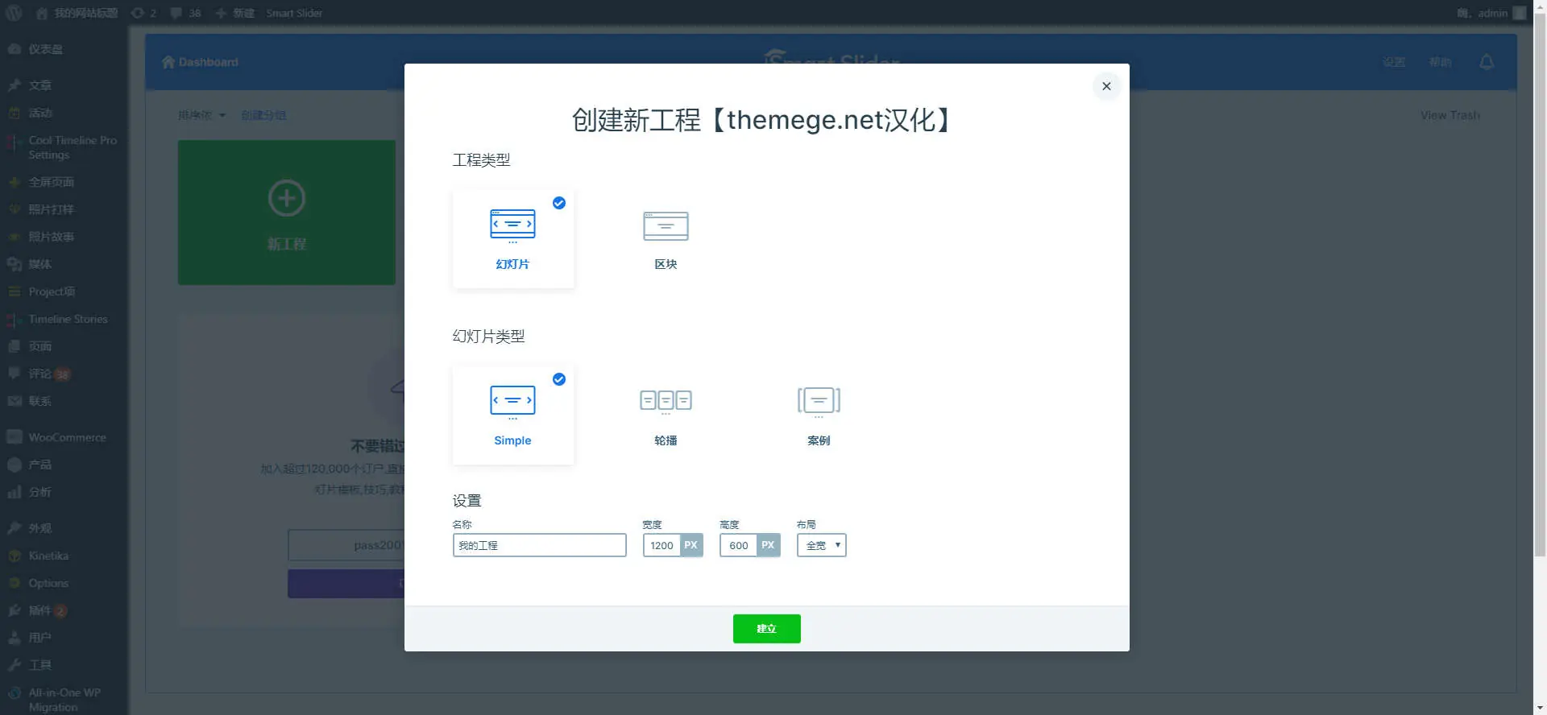Screen dimensions: 1547x715
Task: Open the View Trash link
Action: click(1450, 115)
